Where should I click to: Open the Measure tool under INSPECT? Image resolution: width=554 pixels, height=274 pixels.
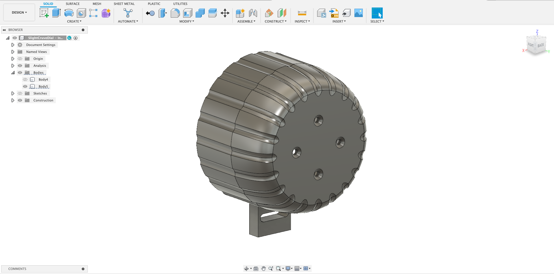pyautogui.click(x=300, y=13)
